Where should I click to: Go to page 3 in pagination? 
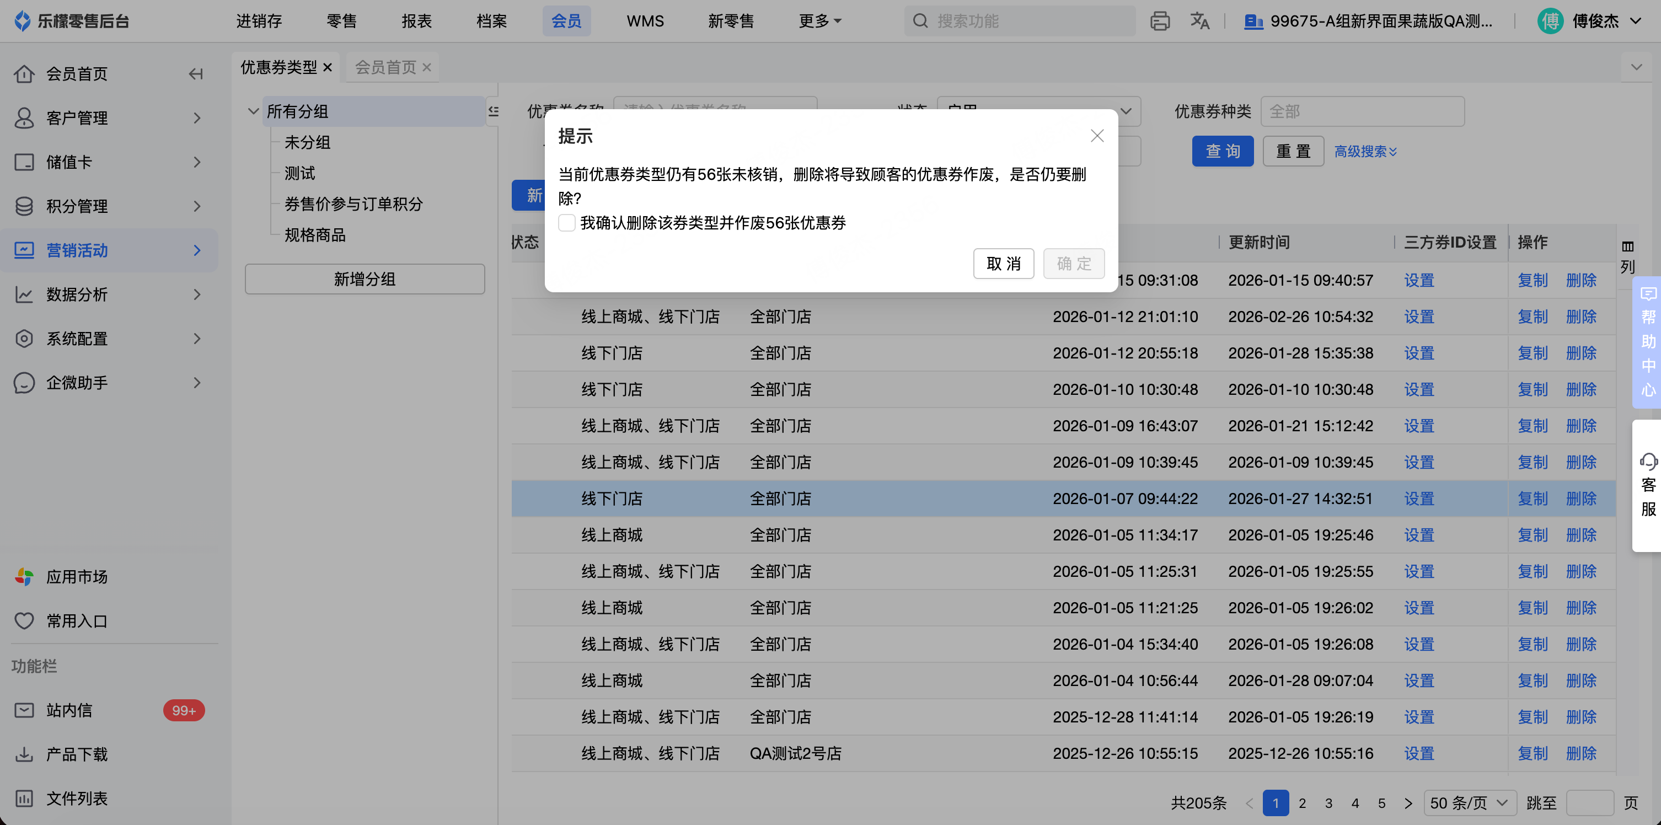(x=1328, y=803)
